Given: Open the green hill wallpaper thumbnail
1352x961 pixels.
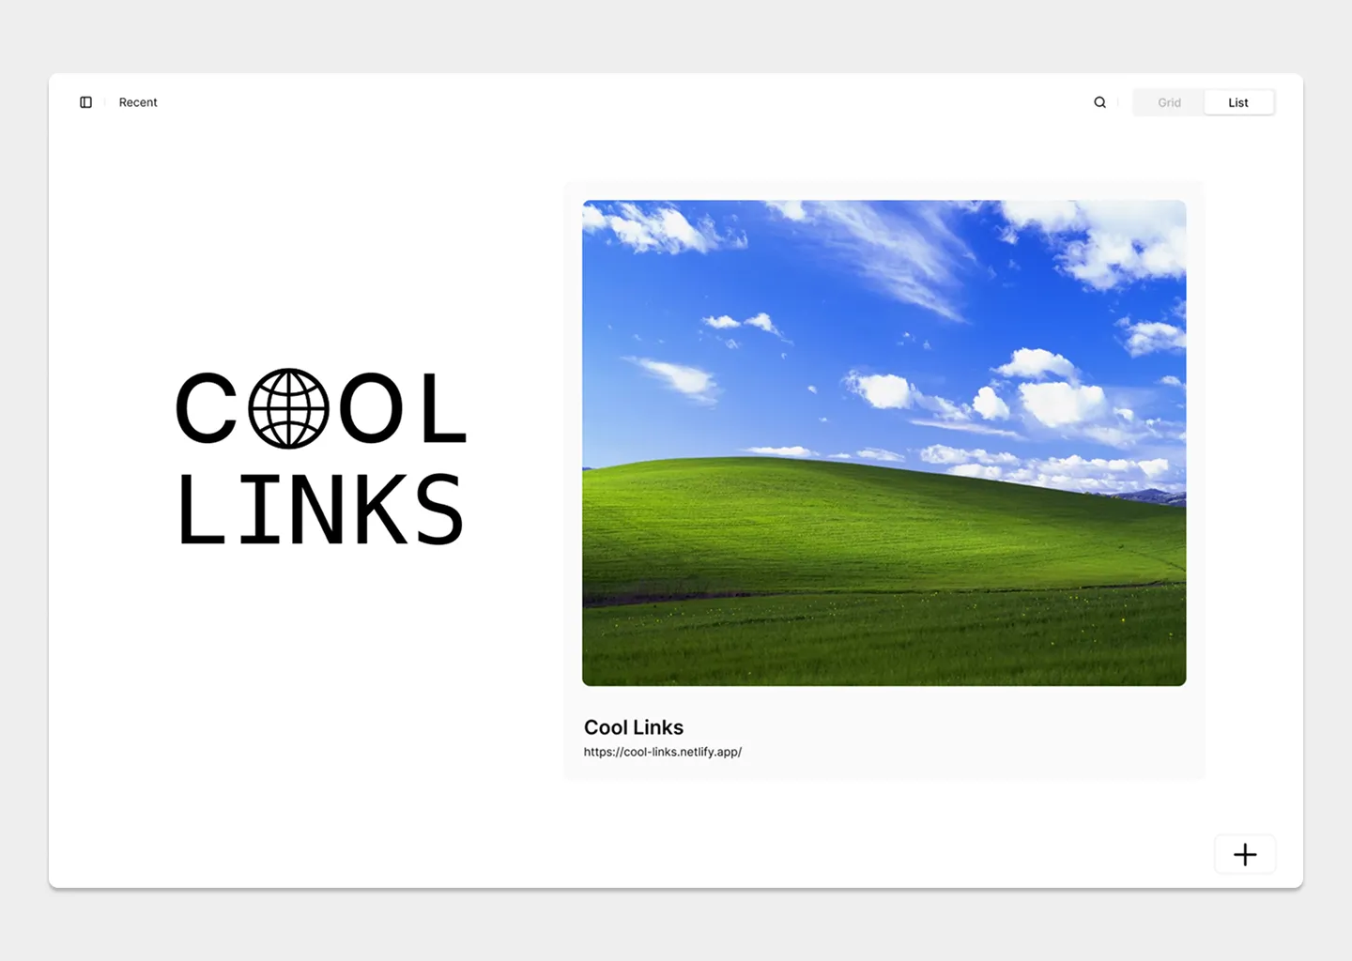Looking at the screenshot, I should click(883, 443).
